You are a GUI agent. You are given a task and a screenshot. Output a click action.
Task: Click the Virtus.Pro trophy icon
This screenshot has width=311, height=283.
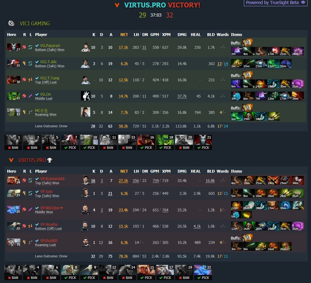point(50,160)
